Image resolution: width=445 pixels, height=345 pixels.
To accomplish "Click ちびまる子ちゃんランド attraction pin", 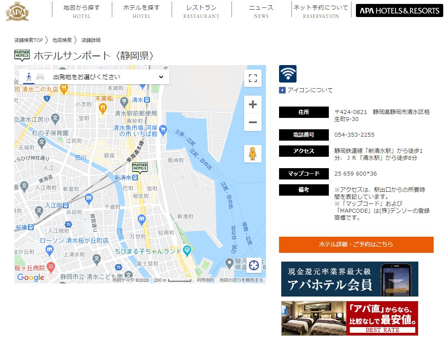I will point(187,251).
